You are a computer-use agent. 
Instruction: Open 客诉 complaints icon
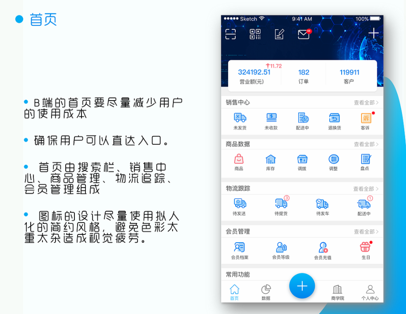[x=366, y=118]
